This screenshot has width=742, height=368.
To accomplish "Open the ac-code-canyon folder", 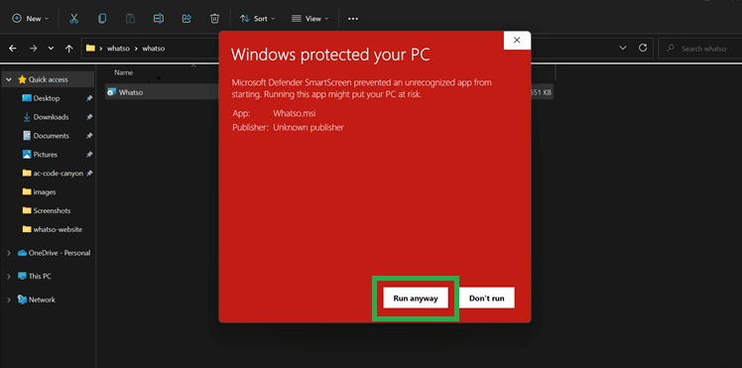I will tap(58, 174).
